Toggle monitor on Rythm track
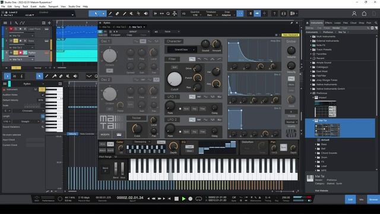The height and width of the screenshot is (214, 380). click(x=25, y=53)
